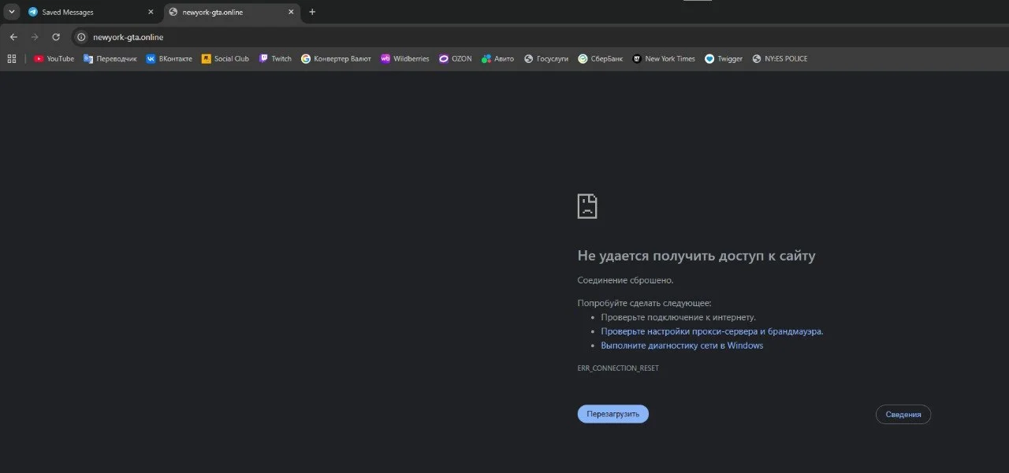Add a new tab with plus button
This screenshot has width=1009, height=473.
click(x=312, y=12)
